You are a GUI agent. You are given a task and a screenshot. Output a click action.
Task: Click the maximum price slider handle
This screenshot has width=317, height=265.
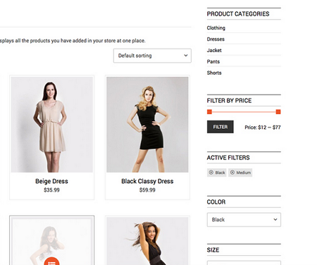[x=278, y=112]
